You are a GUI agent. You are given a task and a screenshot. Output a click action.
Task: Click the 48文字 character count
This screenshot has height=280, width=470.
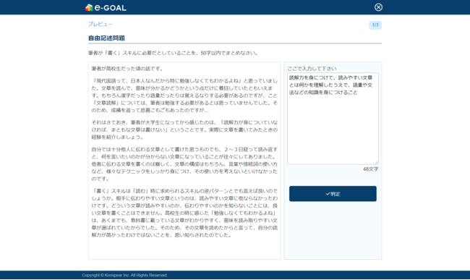click(370, 169)
